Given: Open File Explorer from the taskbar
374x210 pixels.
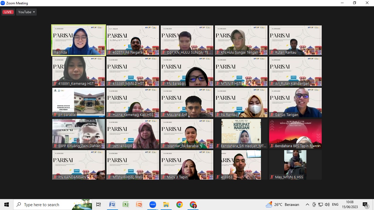Looking at the screenshot, I should [x=166, y=205].
